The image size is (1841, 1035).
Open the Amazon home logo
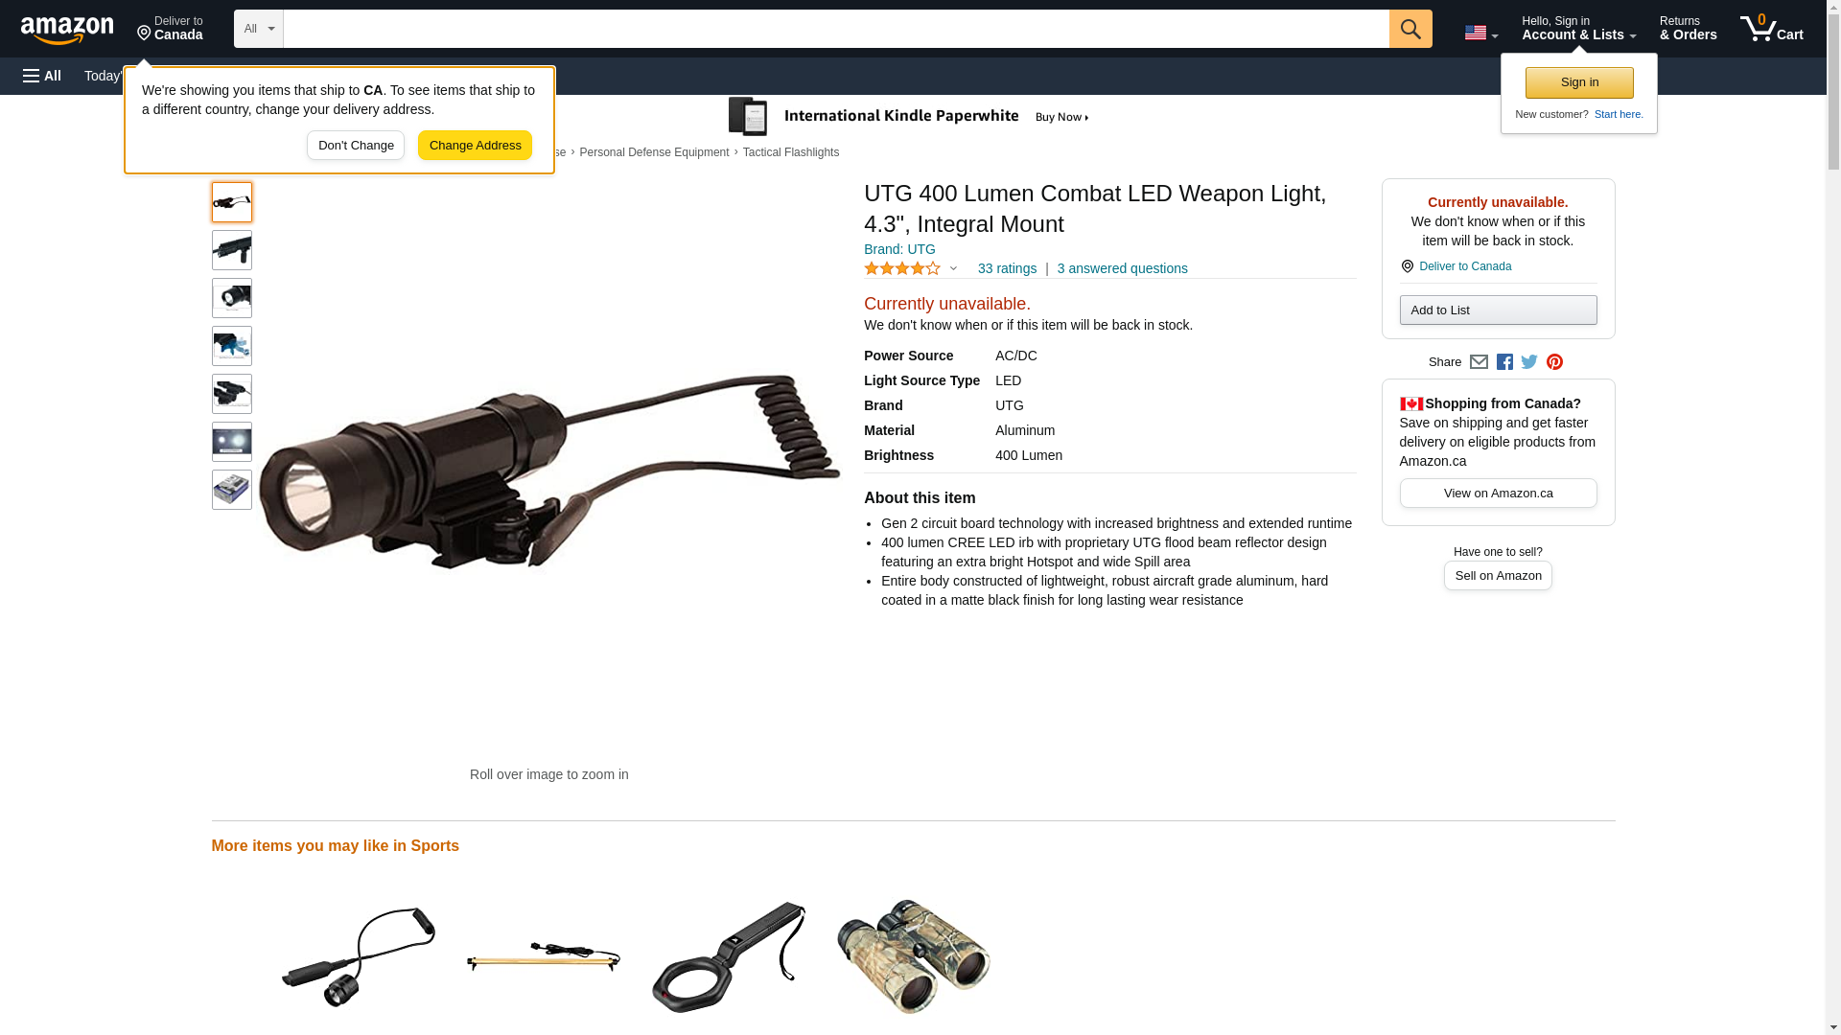pyautogui.click(x=67, y=30)
